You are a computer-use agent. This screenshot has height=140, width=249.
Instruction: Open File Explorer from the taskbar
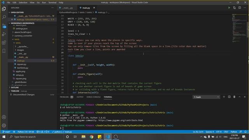tap(83, 136)
